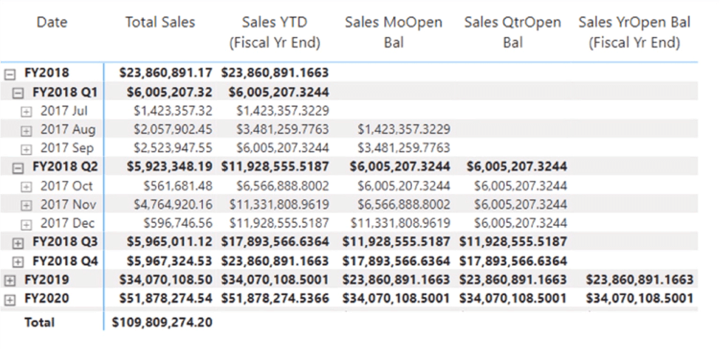Expand the 2017 Dec month row
720x349 pixels.
27,224
